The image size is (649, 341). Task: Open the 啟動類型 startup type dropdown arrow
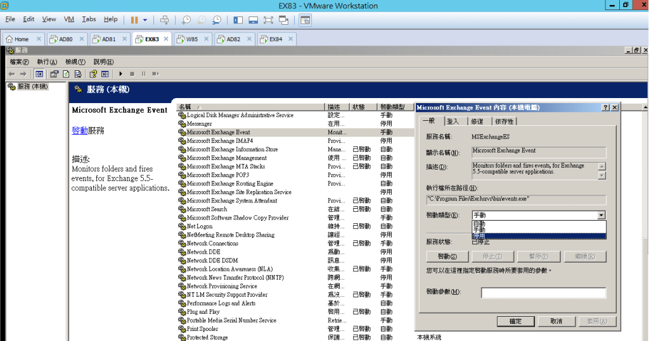click(601, 215)
